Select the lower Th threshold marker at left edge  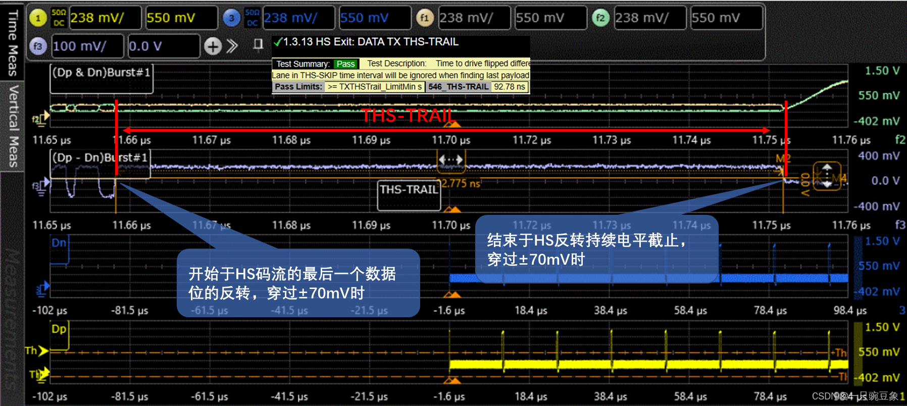coord(39,375)
